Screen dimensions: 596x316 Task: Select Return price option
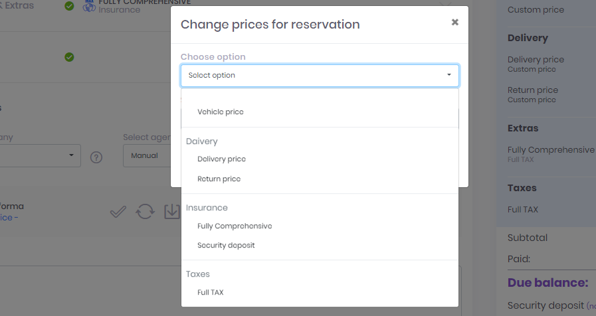pyautogui.click(x=219, y=179)
